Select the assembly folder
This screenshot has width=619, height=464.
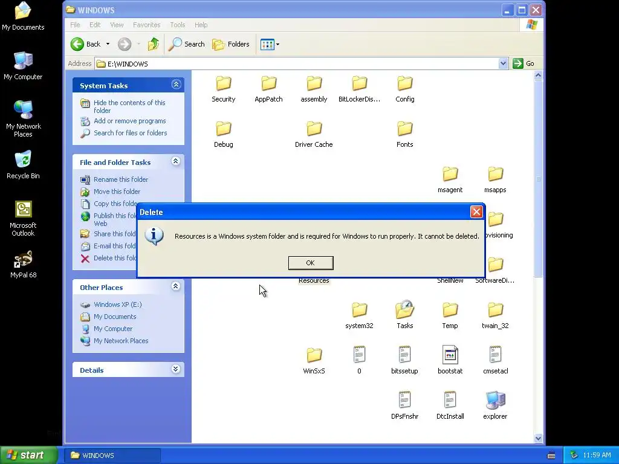[314, 89]
